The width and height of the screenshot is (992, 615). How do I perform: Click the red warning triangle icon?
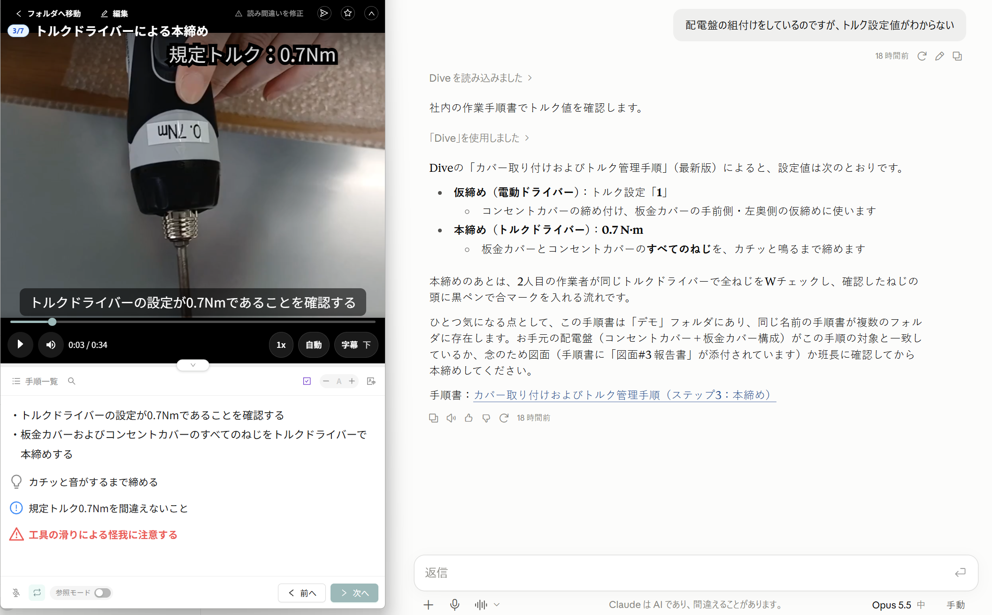point(16,534)
